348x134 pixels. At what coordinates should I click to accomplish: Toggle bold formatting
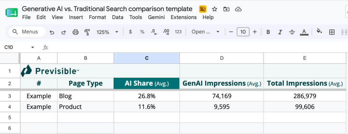coord(268,32)
